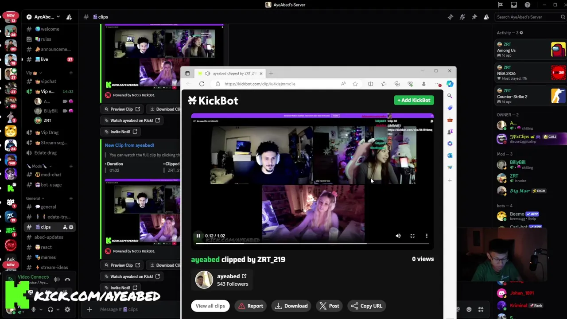The width and height of the screenshot is (567, 319).
Task: Join the Vip Drag voice channel
Action: (50, 132)
